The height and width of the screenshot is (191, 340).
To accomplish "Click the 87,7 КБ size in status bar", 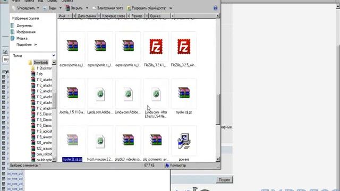I will (149, 165).
